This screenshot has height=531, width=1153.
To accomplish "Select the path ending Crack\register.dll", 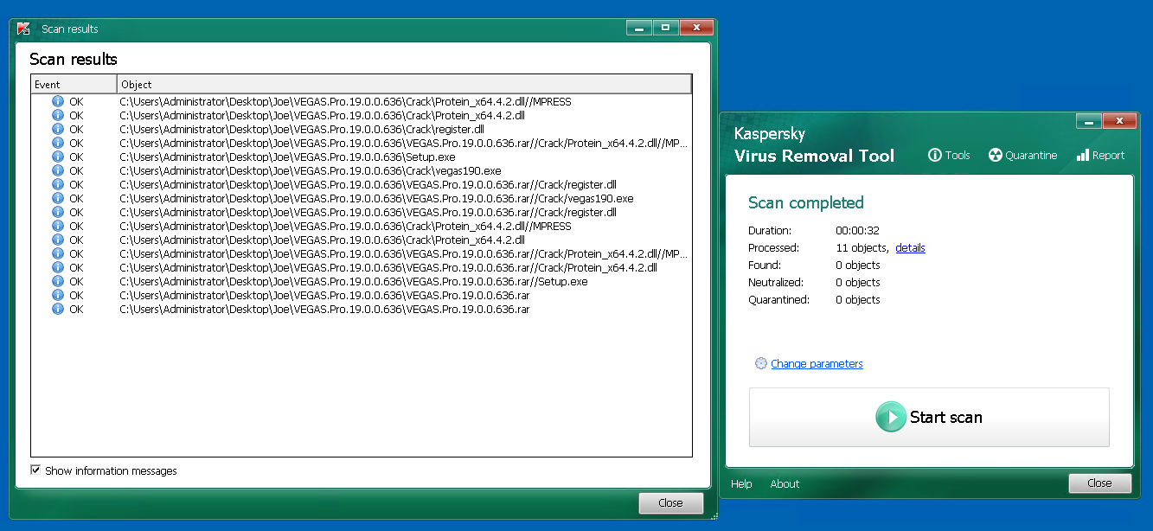I will [302, 129].
